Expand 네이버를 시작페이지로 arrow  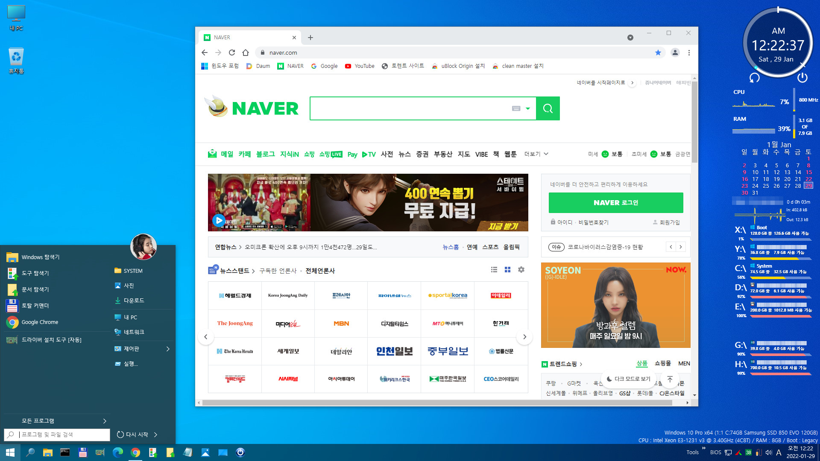pos(633,83)
